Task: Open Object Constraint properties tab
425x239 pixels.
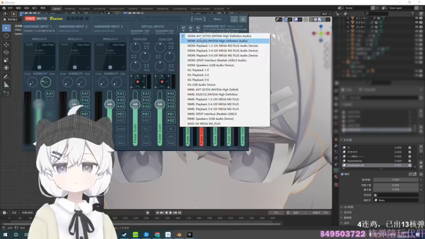Action: [336, 164]
